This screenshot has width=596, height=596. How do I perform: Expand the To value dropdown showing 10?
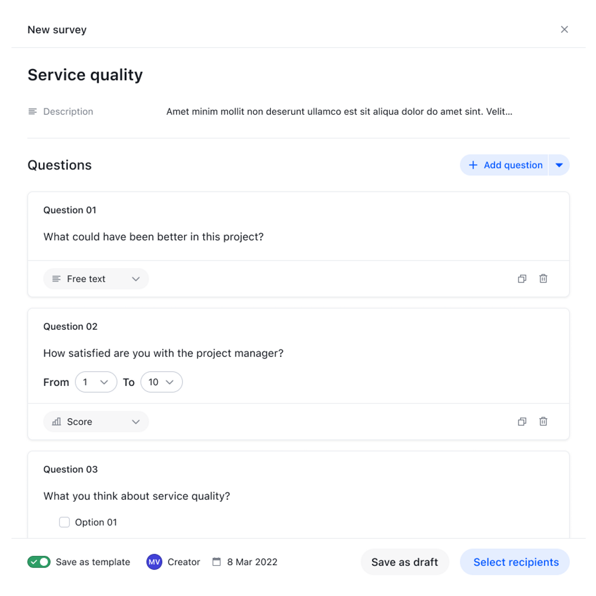(161, 382)
